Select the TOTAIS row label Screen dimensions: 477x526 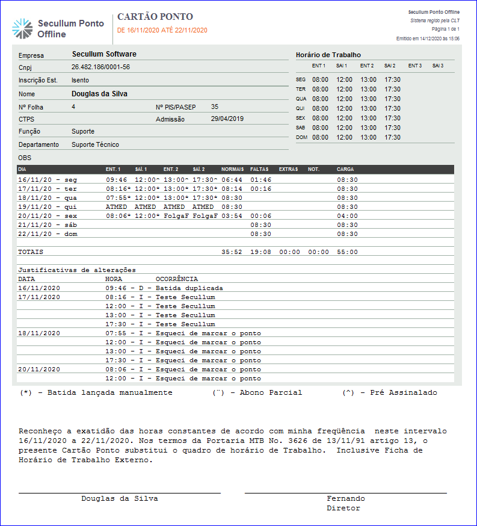pyautogui.click(x=31, y=252)
